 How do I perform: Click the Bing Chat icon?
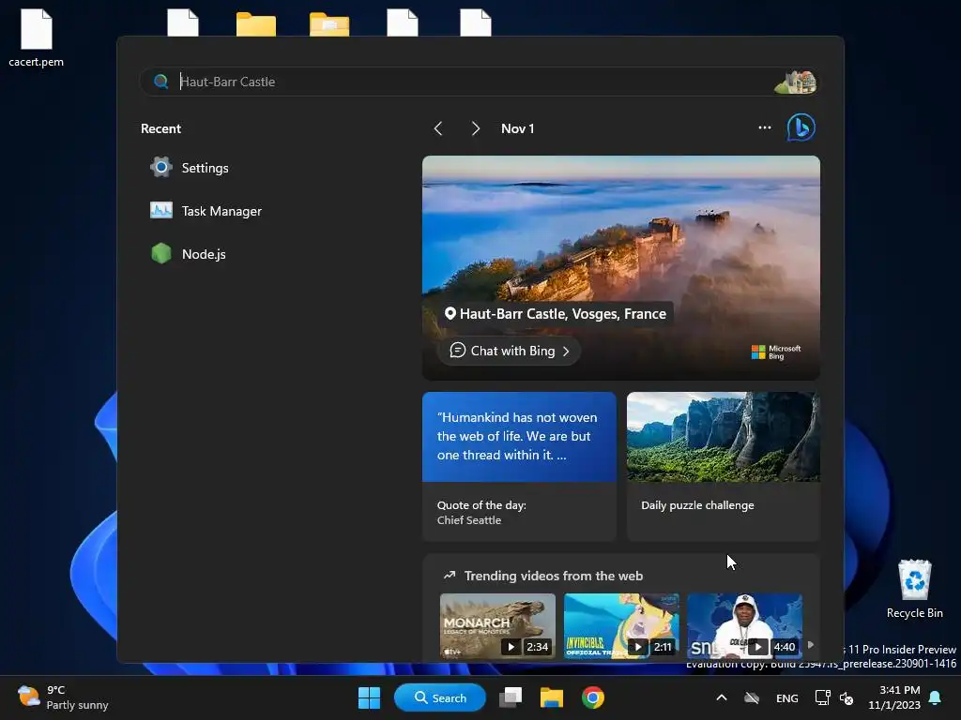pyautogui.click(x=801, y=127)
